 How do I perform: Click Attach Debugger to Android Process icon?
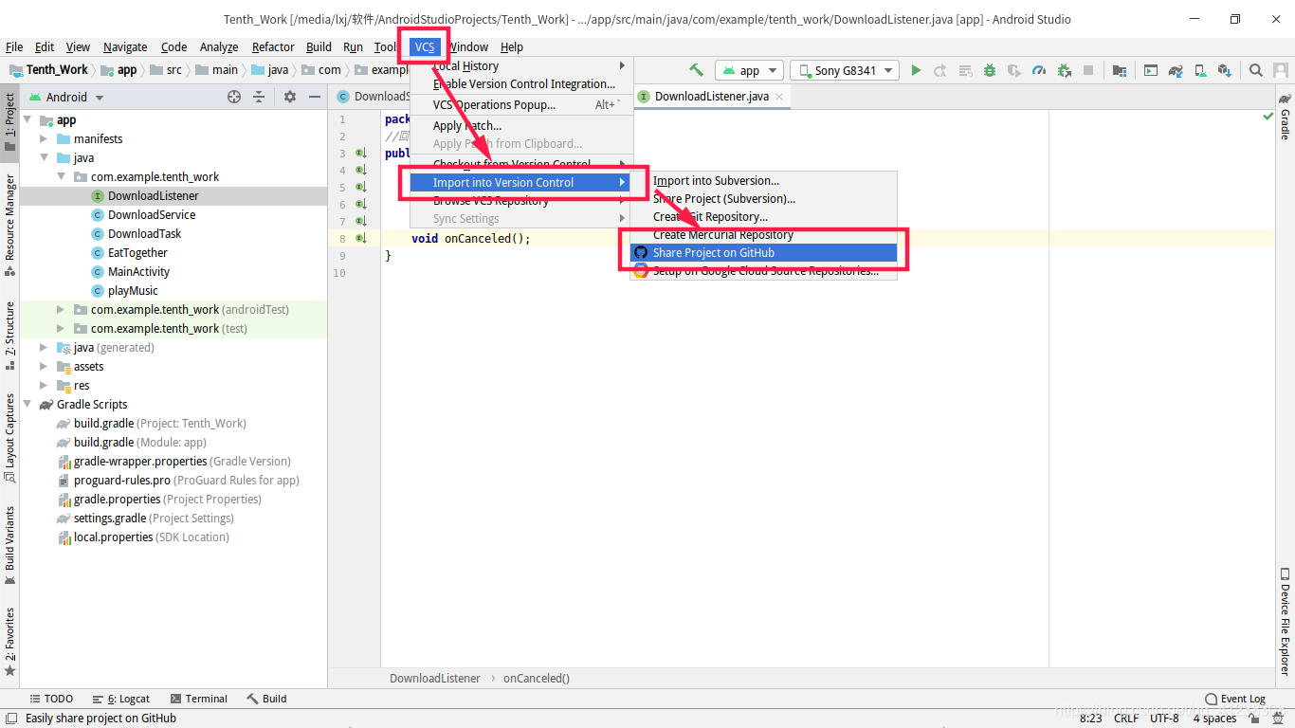pos(1064,70)
